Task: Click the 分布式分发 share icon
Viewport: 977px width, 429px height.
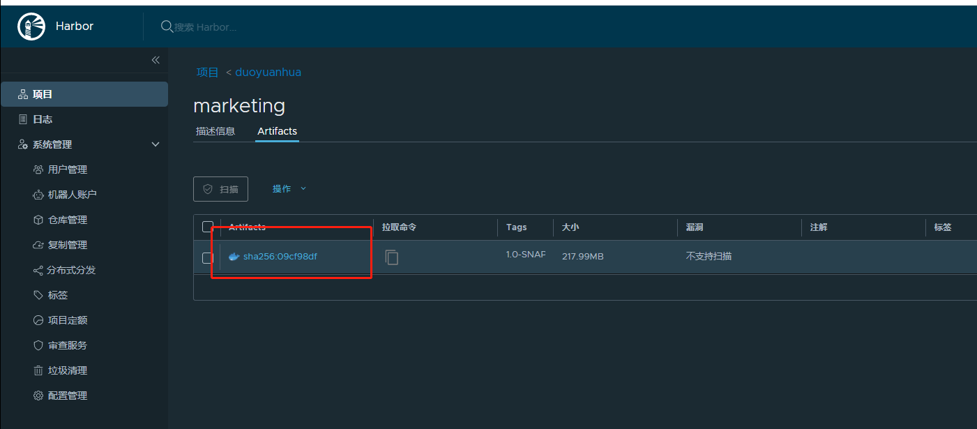Action: tap(38, 270)
